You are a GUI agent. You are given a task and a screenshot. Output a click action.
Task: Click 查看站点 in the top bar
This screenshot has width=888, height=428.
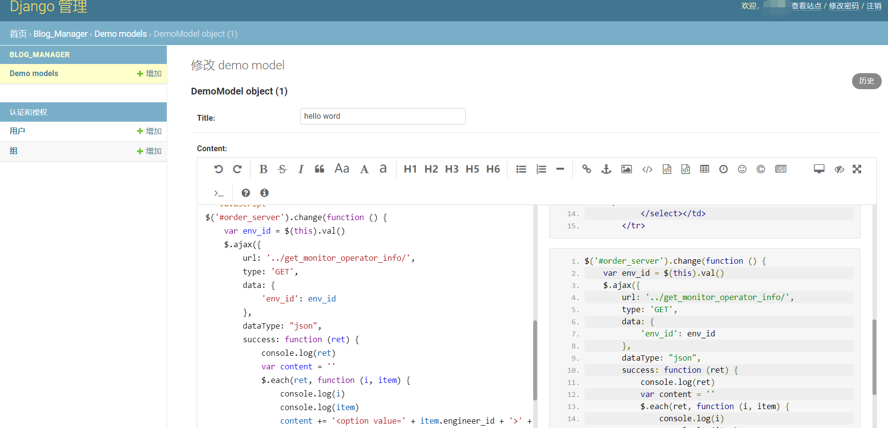(x=807, y=6)
